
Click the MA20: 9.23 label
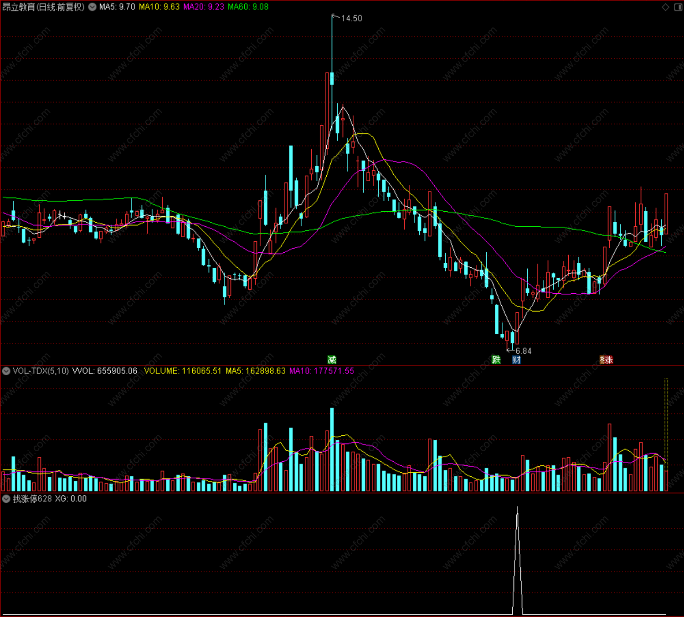[204, 7]
